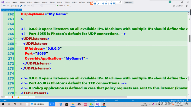Open the 调试(D) menu
The height and width of the screenshot is (107, 191).
click(x=37, y=2)
